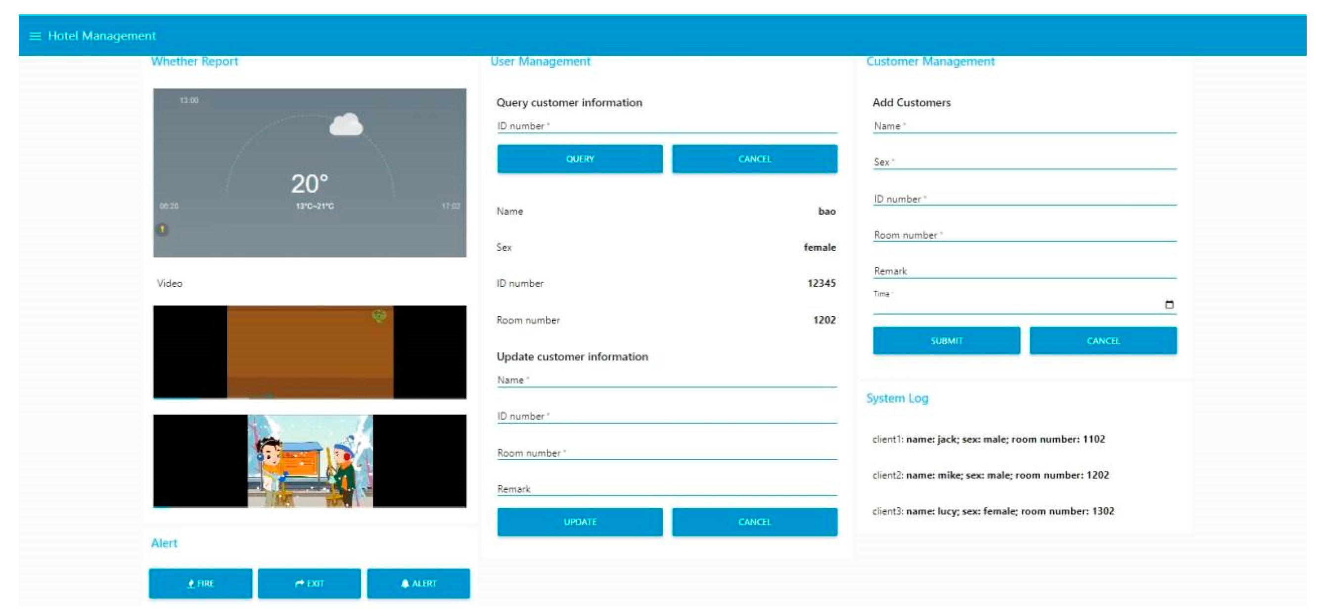Cancel the customer information query
1320x616 pixels.
tap(754, 159)
